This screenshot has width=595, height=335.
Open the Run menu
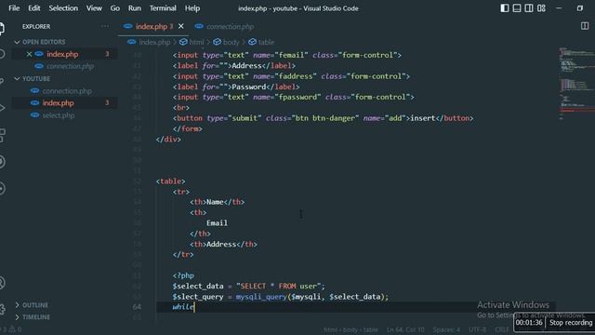coord(134,8)
